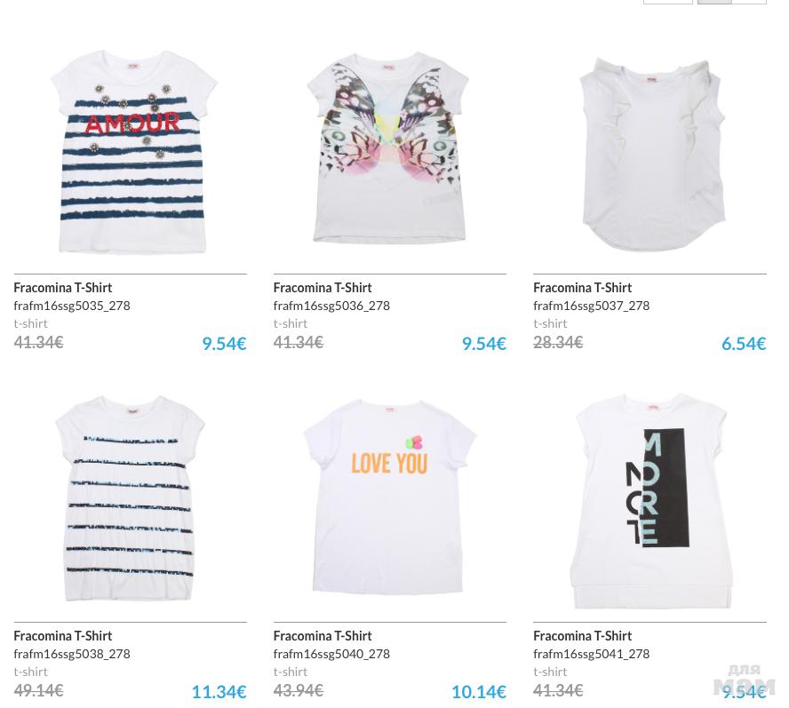This screenshot has height=708, width=789.
Task: Open the MORE black print t-shirt image
Action: click(652, 501)
